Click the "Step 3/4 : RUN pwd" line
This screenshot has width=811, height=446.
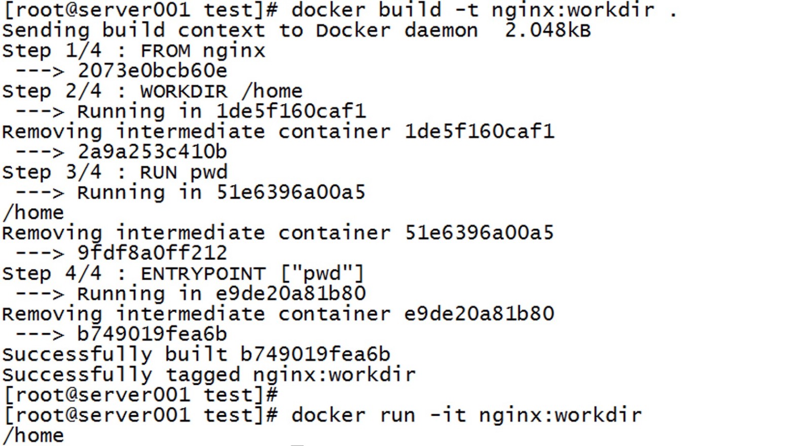(x=115, y=172)
